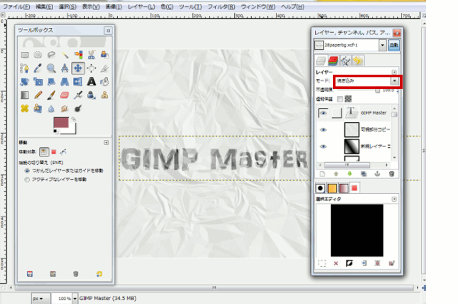Screen dimensions: 458x304
Task: Select the Crop tool
Action: pyautogui.click(x=104, y=68)
